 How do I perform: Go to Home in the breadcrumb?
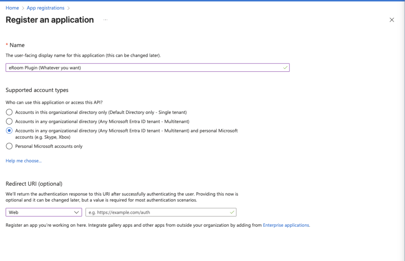click(12, 8)
